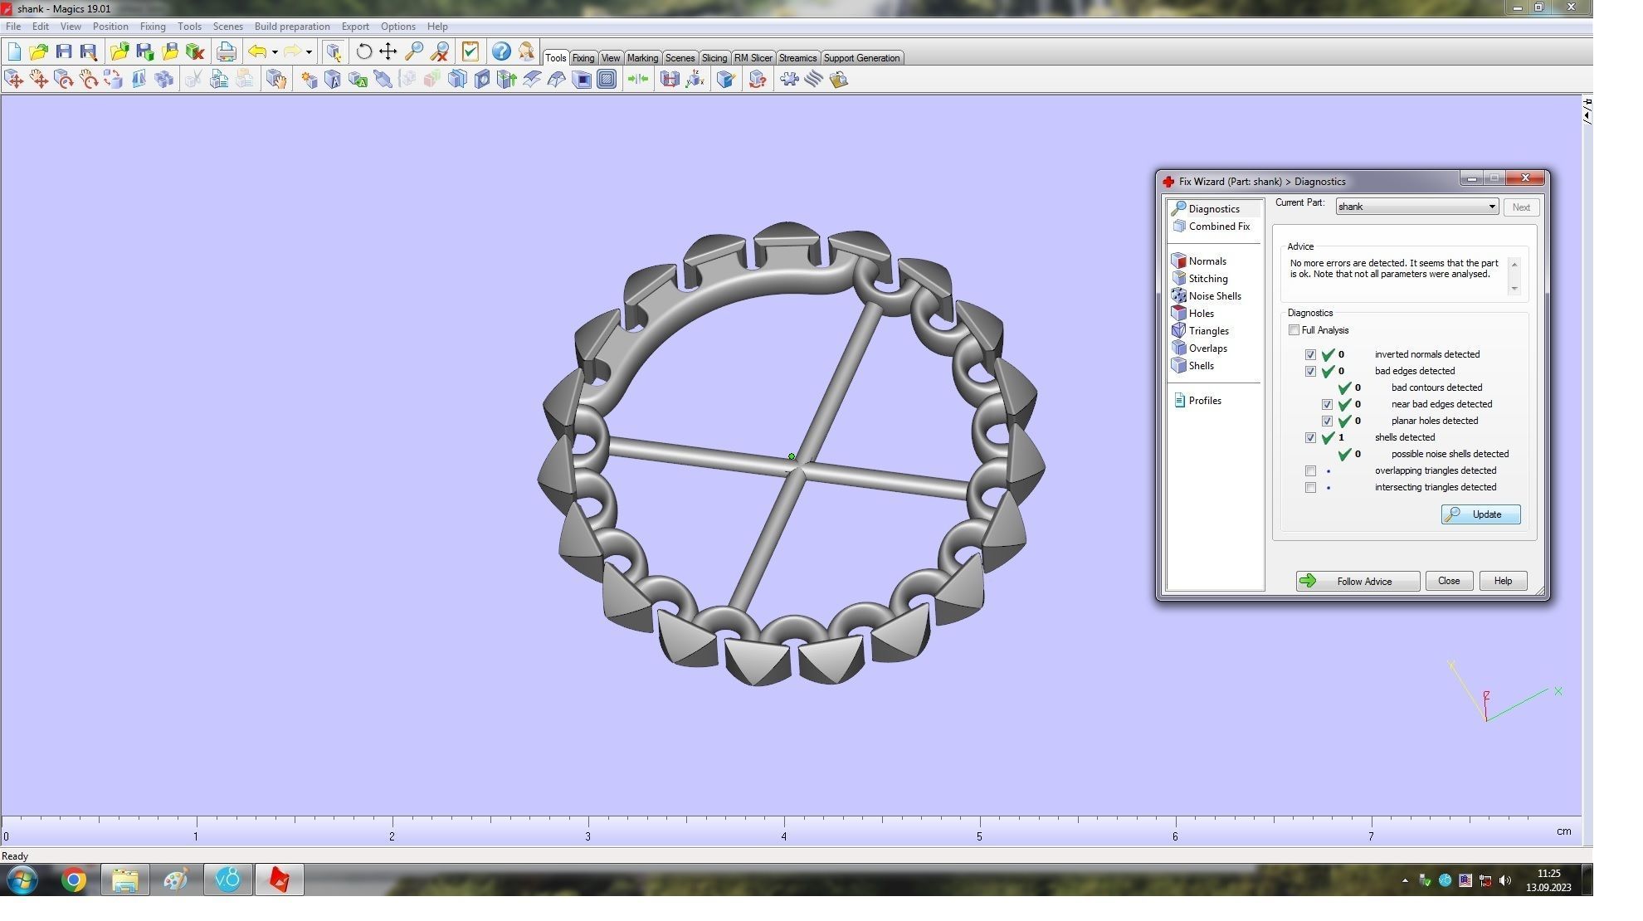
Task: Open the Redo history dropdown arrow
Action: tap(309, 52)
